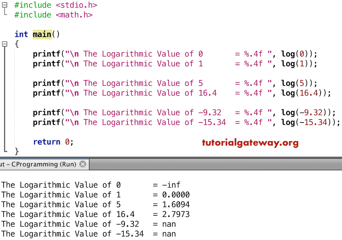Viewport: 342px width, 240px height.
Task: Close the CPProgramming (Run) output tab
Action: tap(82, 164)
